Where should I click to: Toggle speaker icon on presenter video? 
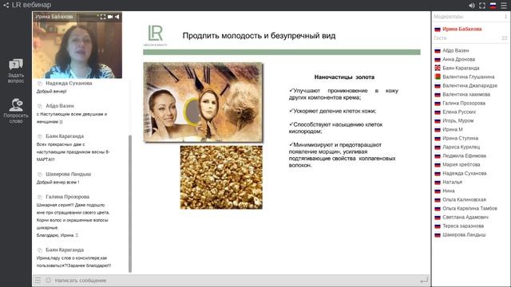[117, 17]
